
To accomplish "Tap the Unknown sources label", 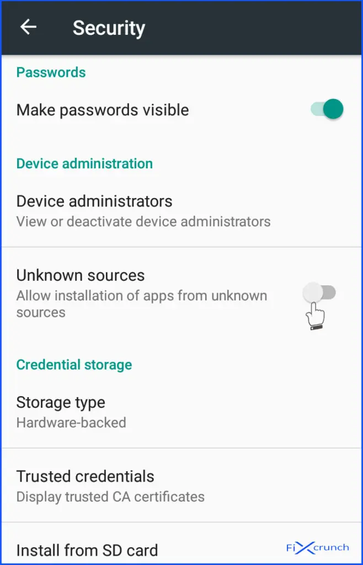I will (81, 275).
